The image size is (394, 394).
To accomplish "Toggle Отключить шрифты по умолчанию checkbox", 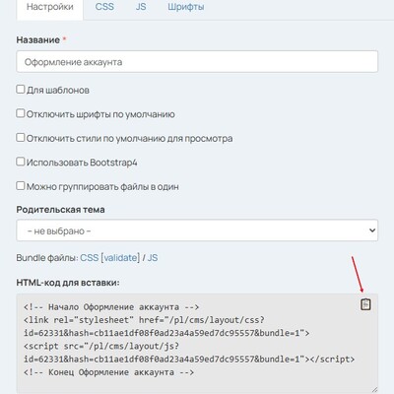I will (21, 113).
